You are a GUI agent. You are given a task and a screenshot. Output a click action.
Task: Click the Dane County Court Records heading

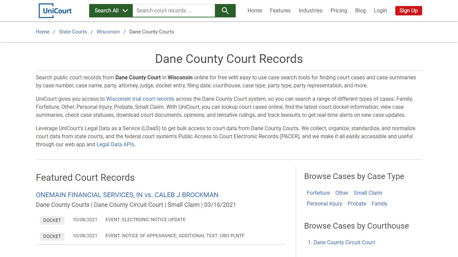(229, 59)
